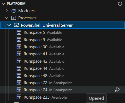
Task: Select Runspace 42 label
Action: click(x=35, y=61)
